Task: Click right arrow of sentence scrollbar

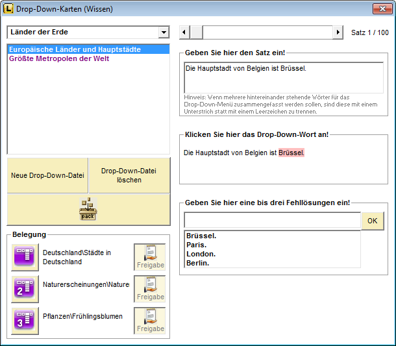Action: [x=338, y=32]
